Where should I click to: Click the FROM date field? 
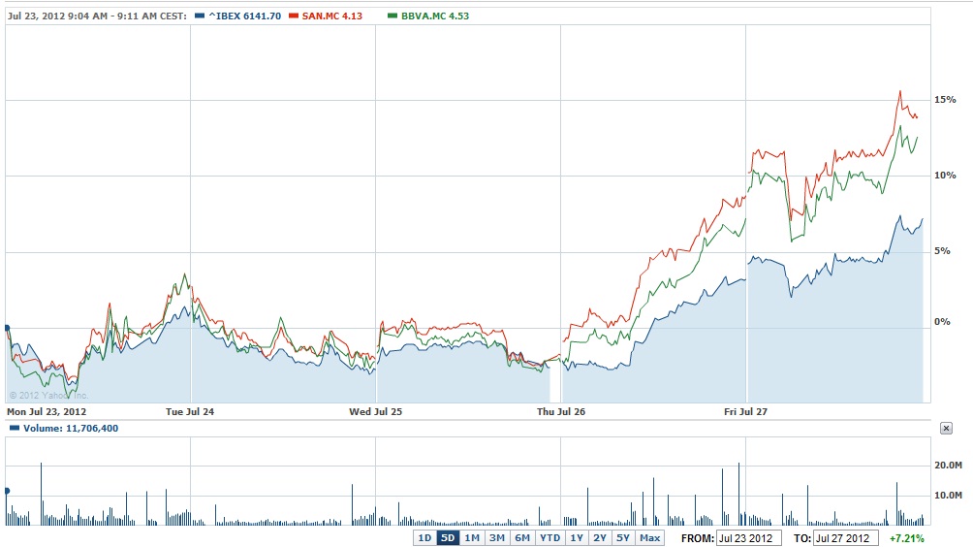click(748, 538)
